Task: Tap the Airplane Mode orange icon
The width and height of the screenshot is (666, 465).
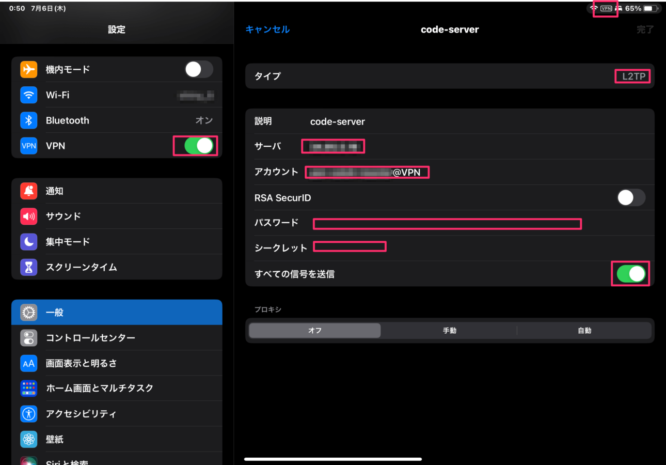Action: (29, 69)
